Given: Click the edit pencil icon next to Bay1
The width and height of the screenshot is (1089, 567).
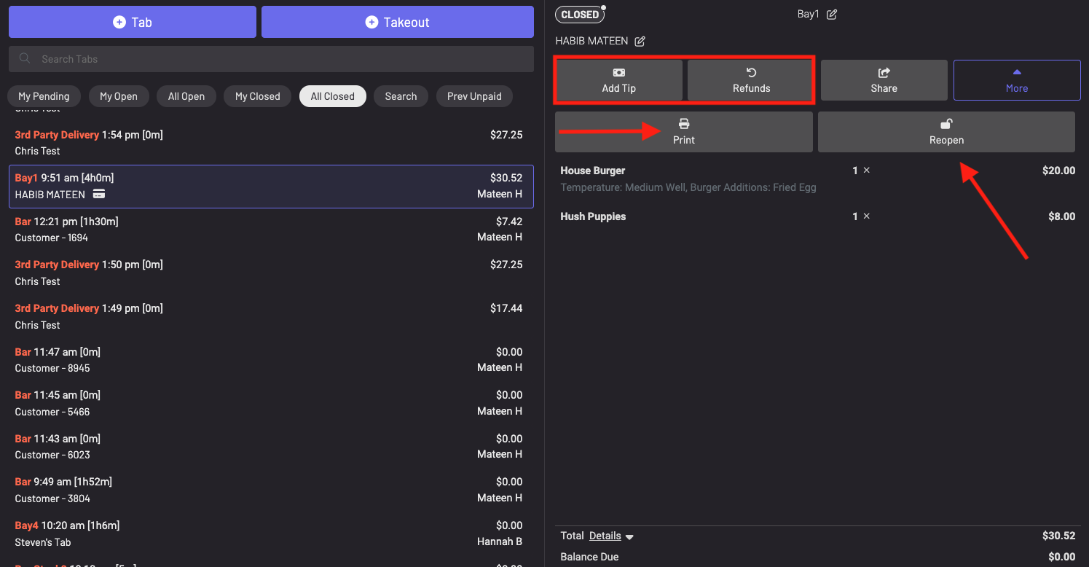Looking at the screenshot, I should point(832,15).
